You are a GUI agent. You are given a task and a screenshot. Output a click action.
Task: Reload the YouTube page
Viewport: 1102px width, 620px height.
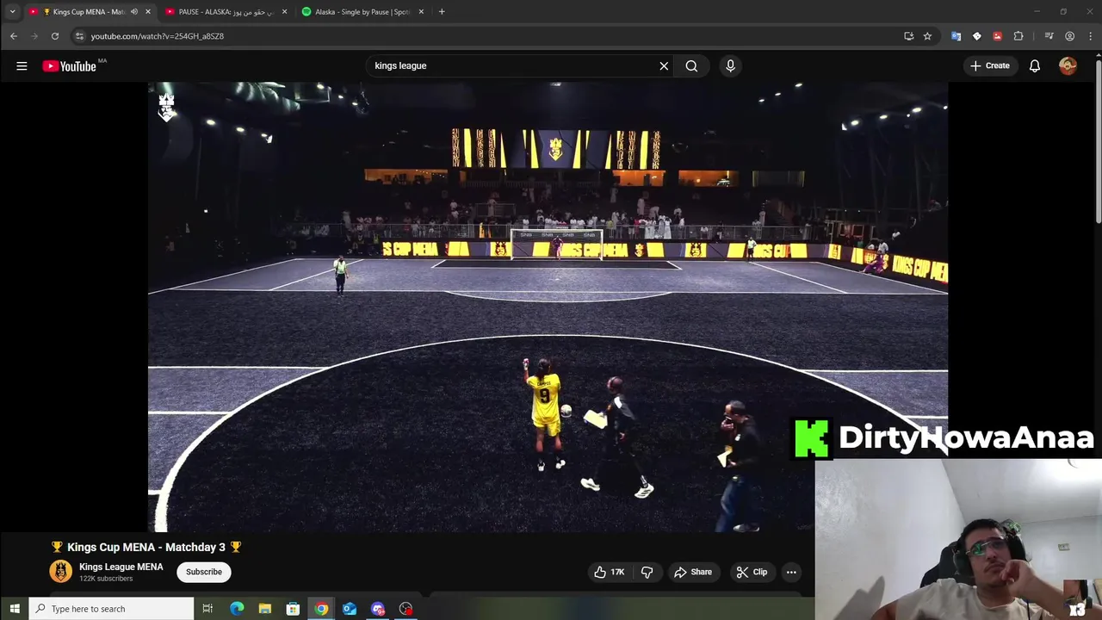point(55,36)
